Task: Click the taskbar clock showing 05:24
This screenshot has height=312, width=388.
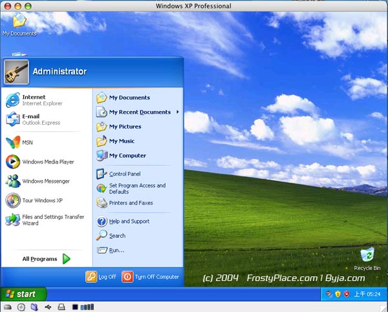Action: [x=367, y=294]
